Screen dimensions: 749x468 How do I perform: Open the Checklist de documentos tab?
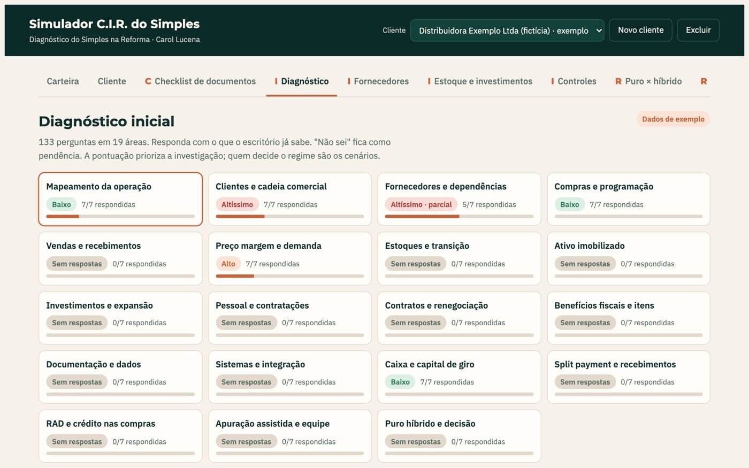200,81
